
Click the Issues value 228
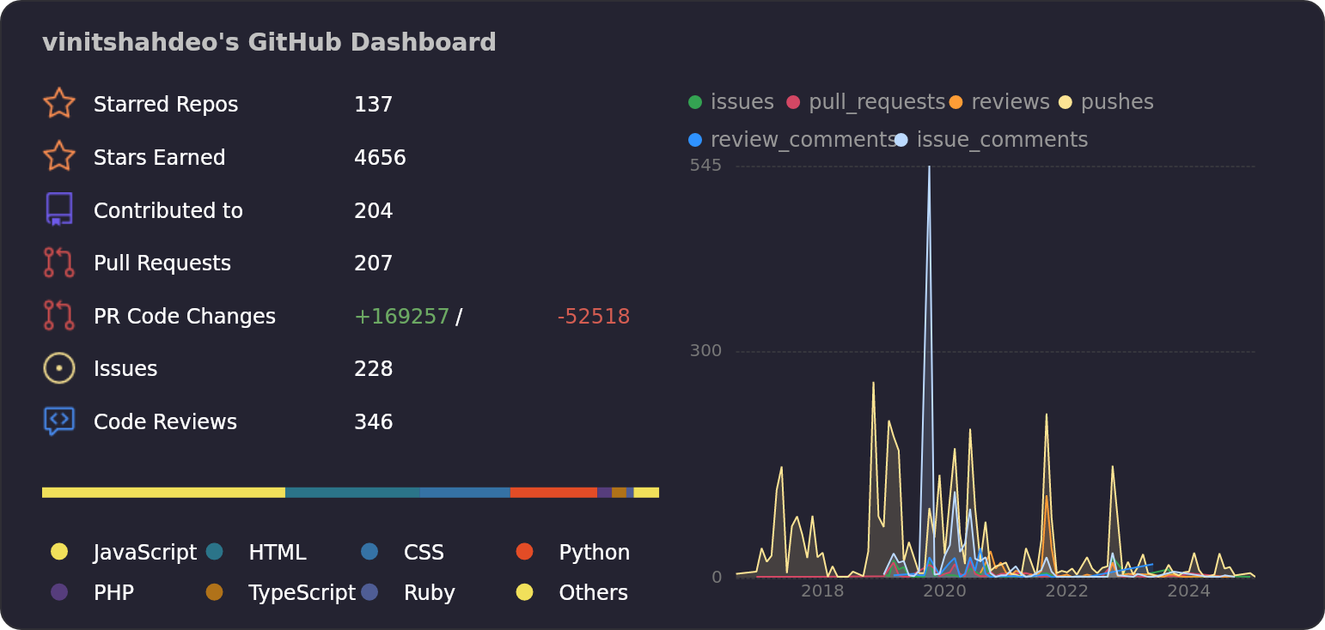tap(373, 369)
